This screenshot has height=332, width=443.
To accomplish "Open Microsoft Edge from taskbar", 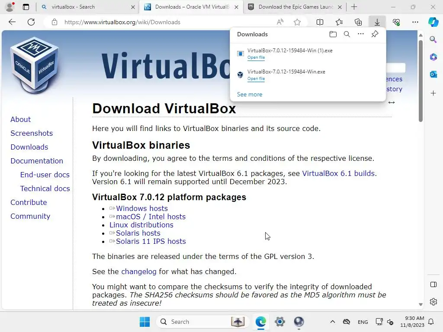I will pyautogui.click(x=260, y=322).
